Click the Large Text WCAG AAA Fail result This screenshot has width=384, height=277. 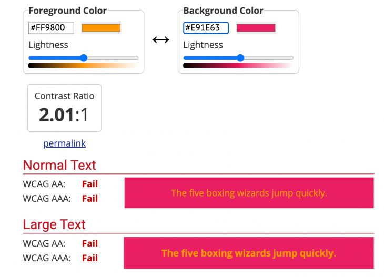point(90,258)
